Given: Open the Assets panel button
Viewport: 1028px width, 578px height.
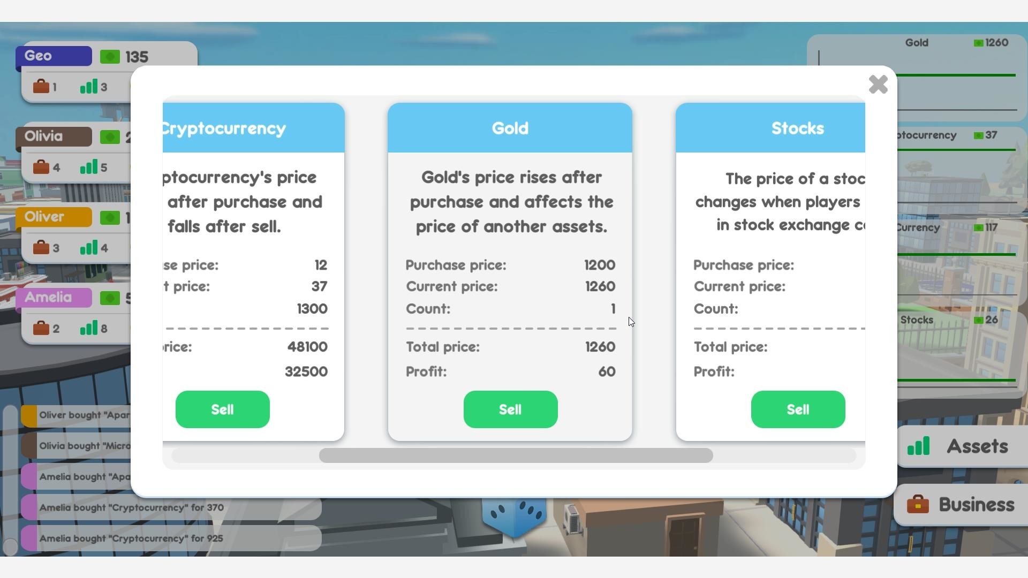Looking at the screenshot, I should [x=959, y=446].
